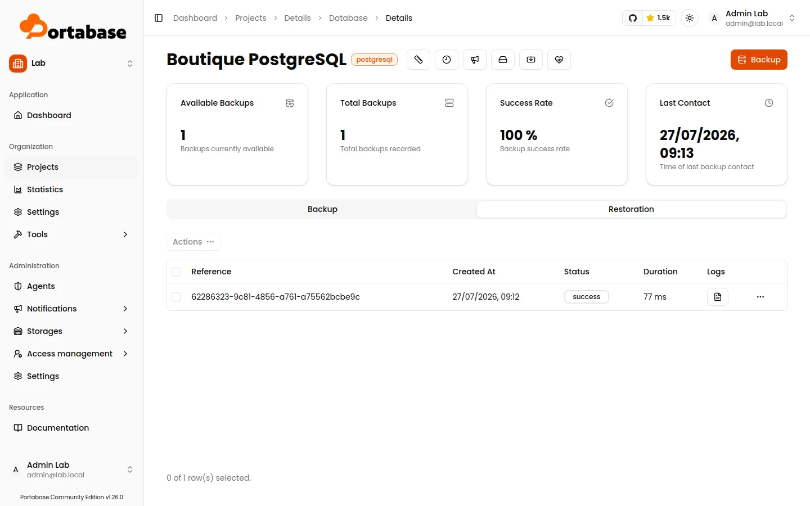Click the Total Backups card icon
The height and width of the screenshot is (506, 810).
pos(449,103)
